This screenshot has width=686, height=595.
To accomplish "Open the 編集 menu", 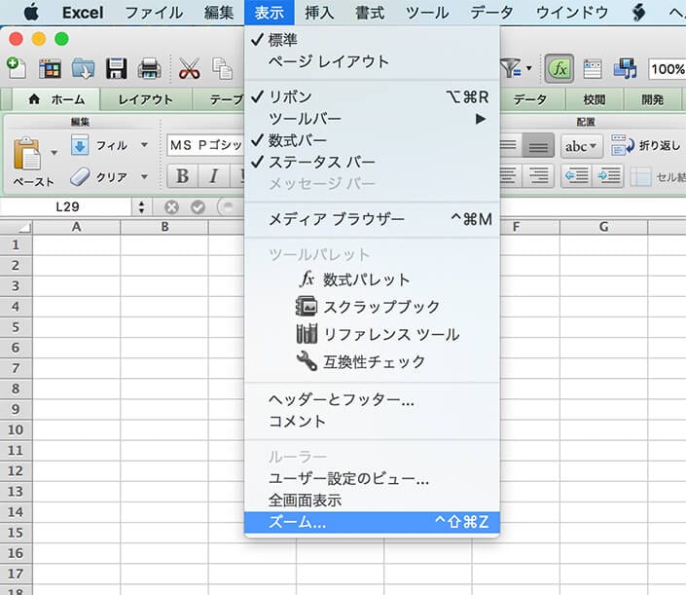I will point(218,13).
